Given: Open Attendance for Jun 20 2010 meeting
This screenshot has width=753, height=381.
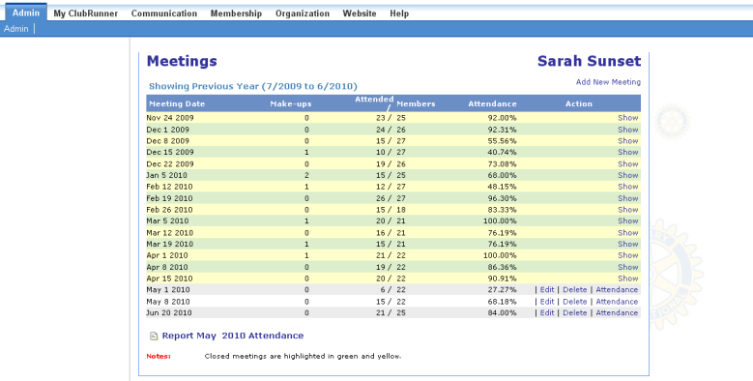Looking at the screenshot, I should click(x=617, y=312).
